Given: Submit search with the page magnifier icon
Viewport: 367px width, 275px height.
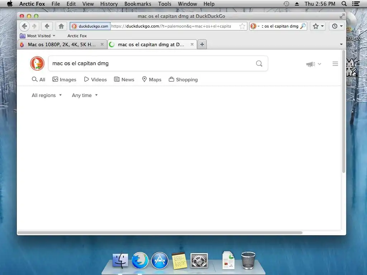Looking at the screenshot, I should pos(259,64).
